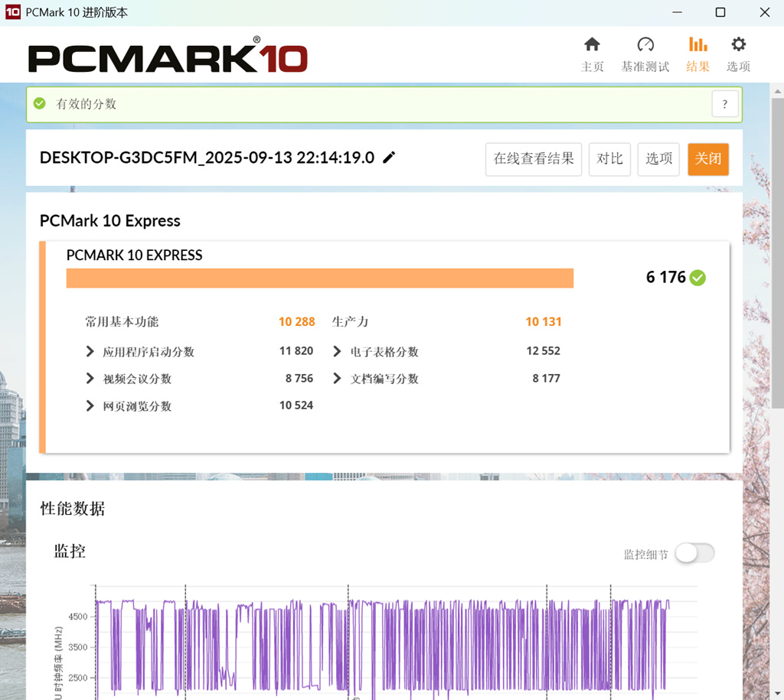Click the green check next to 6 176
The width and height of the screenshot is (784, 700).
(697, 278)
